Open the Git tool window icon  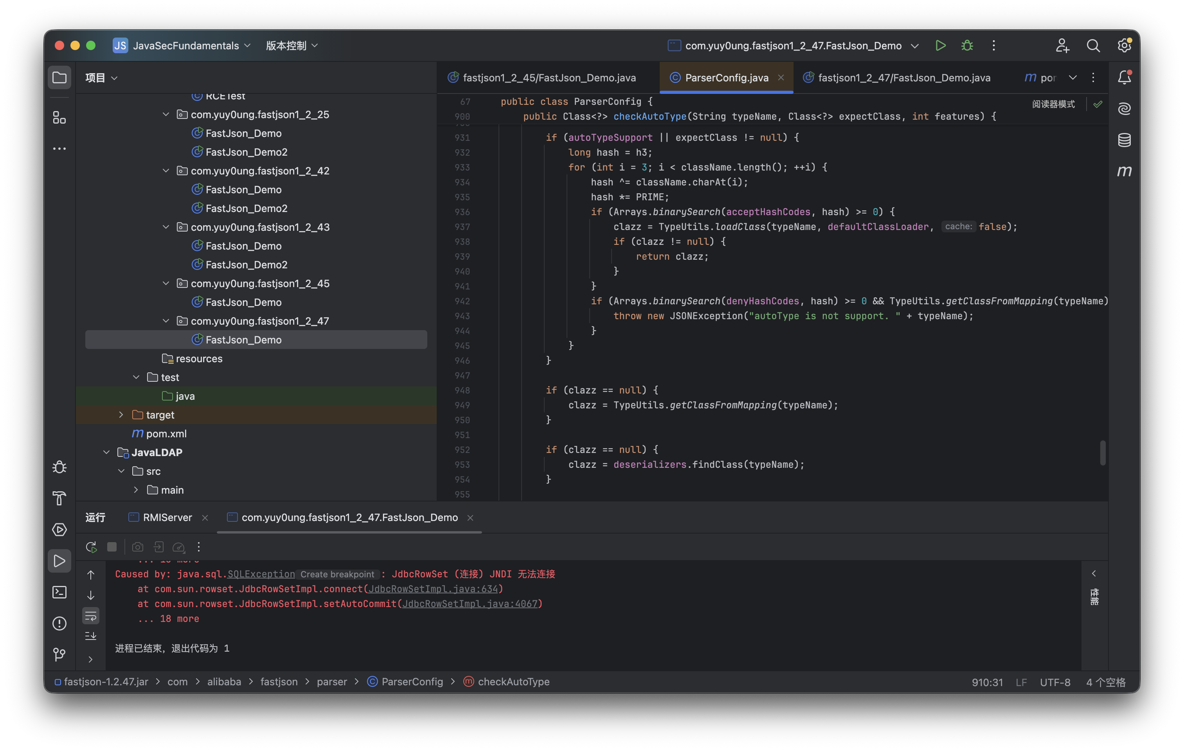pyautogui.click(x=59, y=654)
